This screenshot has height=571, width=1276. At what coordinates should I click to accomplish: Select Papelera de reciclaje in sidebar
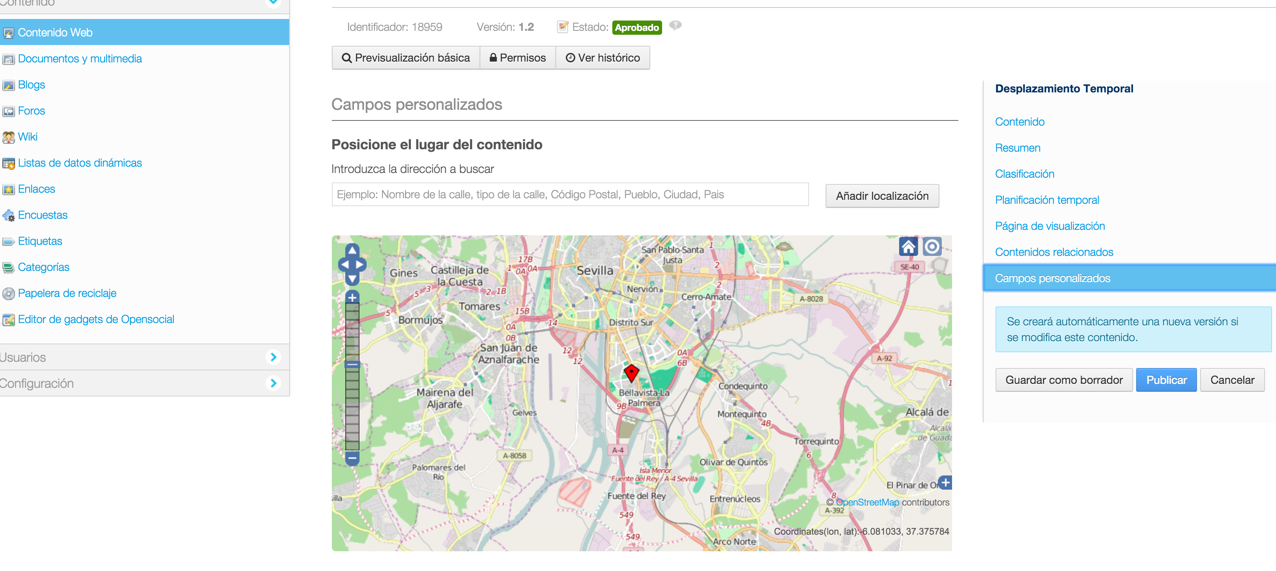67,293
